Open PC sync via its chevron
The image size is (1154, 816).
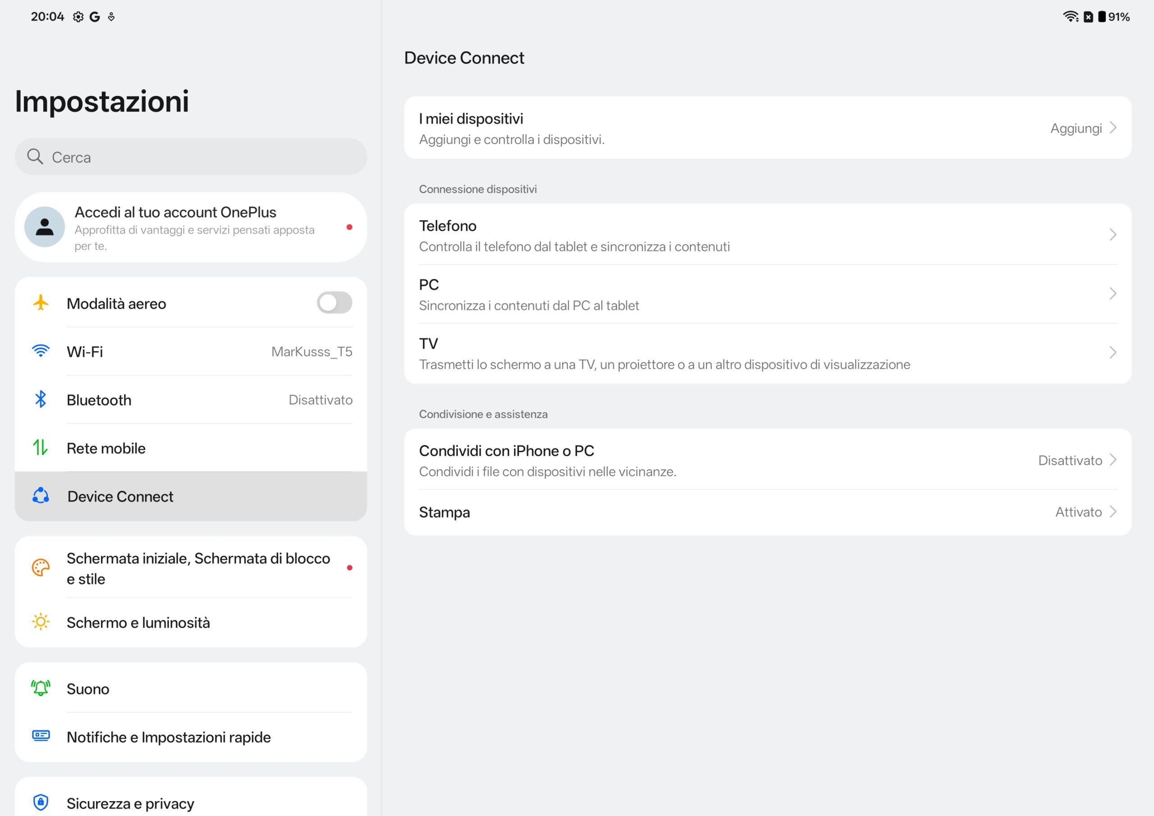[1112, 293]
